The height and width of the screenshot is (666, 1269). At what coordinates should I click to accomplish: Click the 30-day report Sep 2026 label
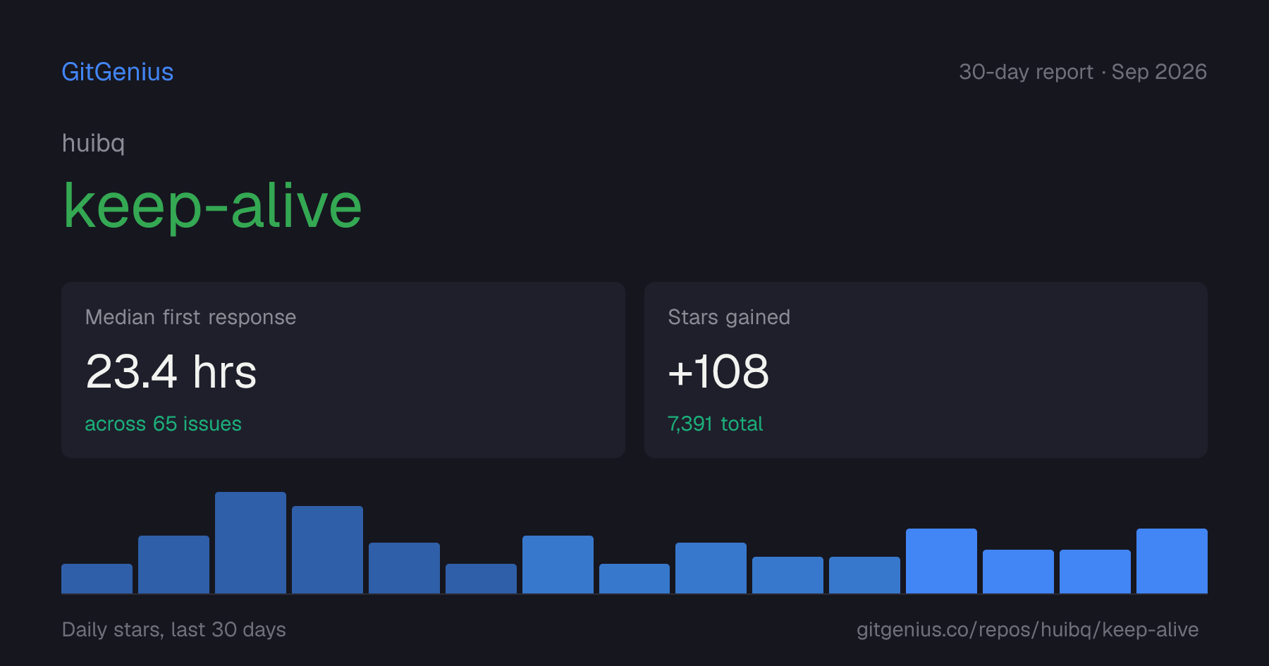pos(1083,72)
